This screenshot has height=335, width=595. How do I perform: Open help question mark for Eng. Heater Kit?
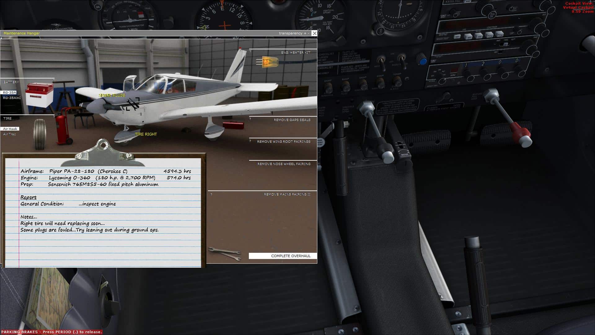[x=250, y=52]
